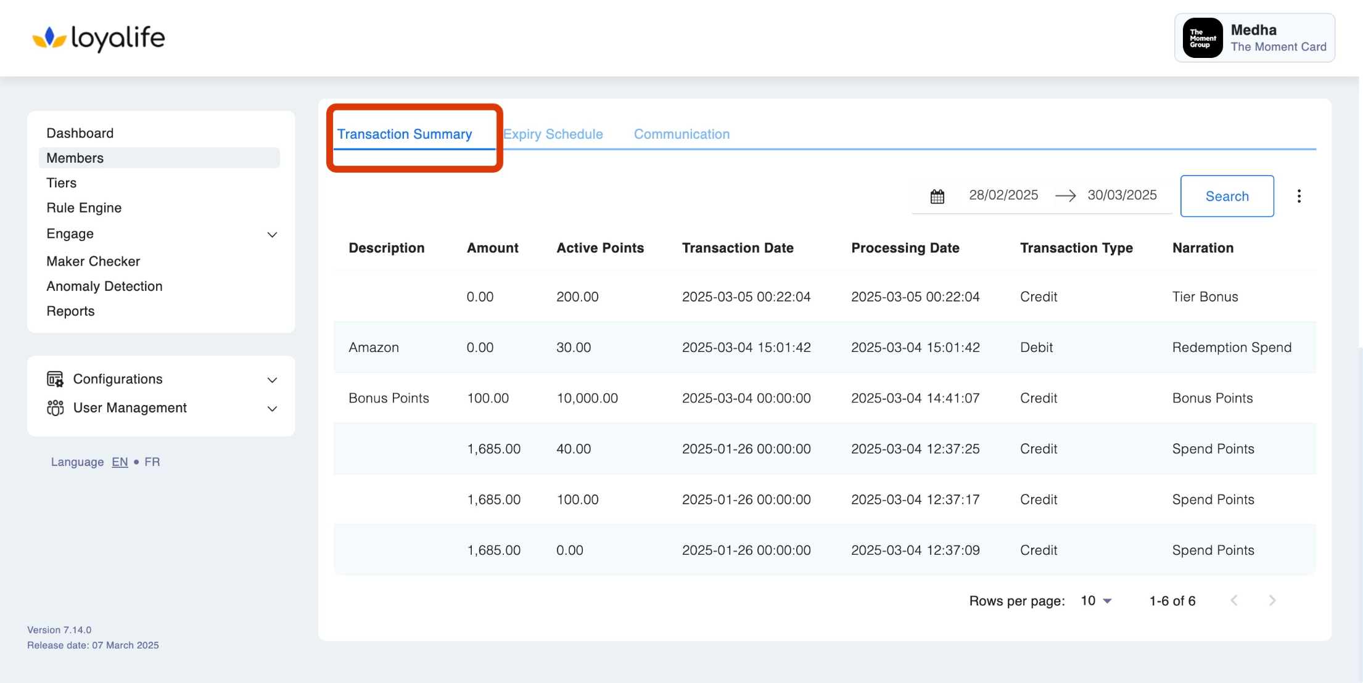Switch to the Communication tab
This screenshot has width=1363, height=683.
pyautogui.click(x=681, y=134)
